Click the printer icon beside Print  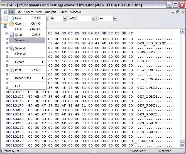point(12,70)
